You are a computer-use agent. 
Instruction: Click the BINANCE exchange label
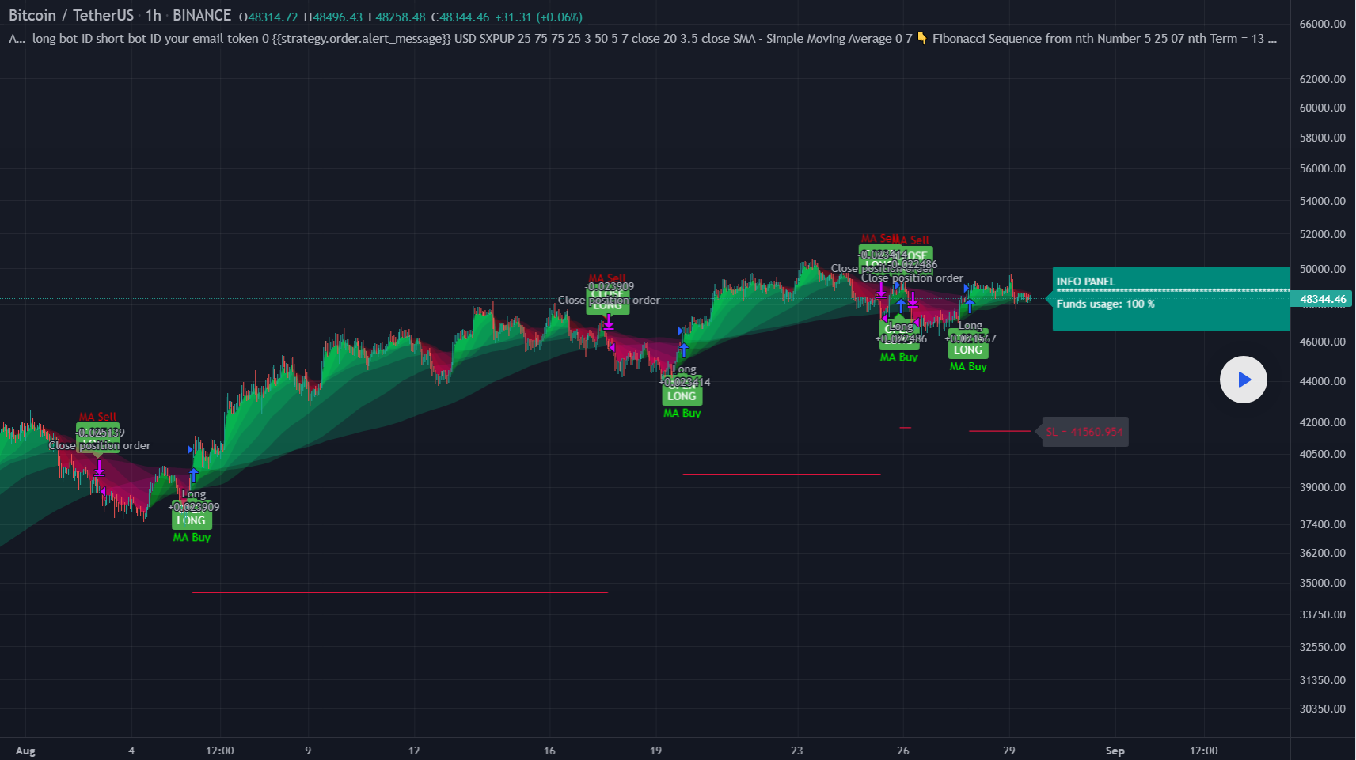(x=202, y=16)
